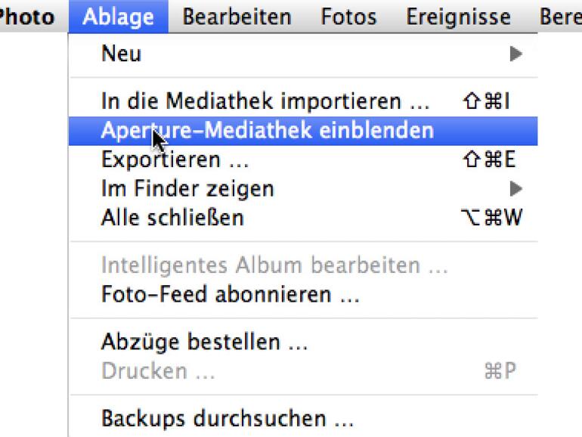Click the Drucken menu entry
This screenshot has height=437, width=582.
[x=158, y=371]
